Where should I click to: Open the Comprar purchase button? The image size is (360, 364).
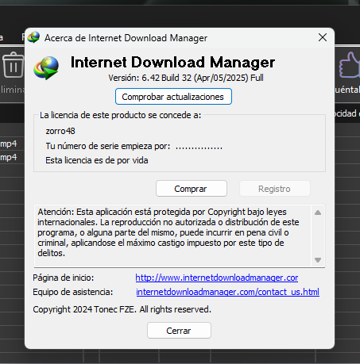point(192,189)
